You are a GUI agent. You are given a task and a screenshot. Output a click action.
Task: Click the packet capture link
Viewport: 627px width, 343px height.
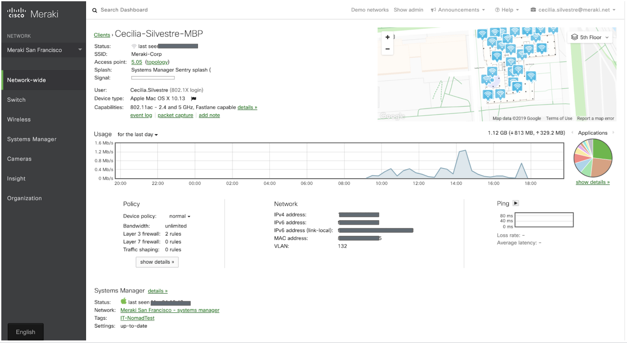(175, 115)
